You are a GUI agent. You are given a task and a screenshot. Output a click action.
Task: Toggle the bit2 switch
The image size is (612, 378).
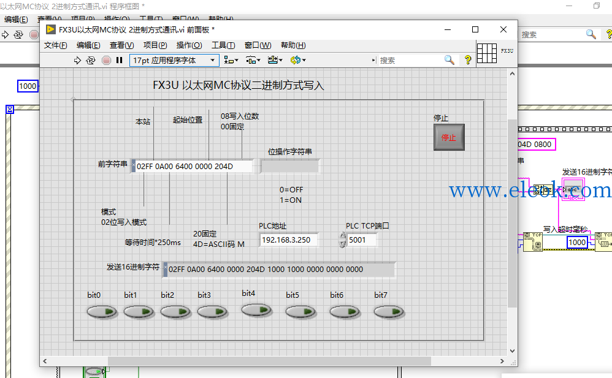point(175,312)
